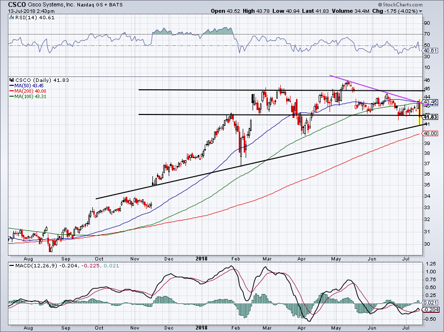This screenshot has height=332, width=444.
Task: Click the 41.83 last price tag on price axis
Action: 430,117
